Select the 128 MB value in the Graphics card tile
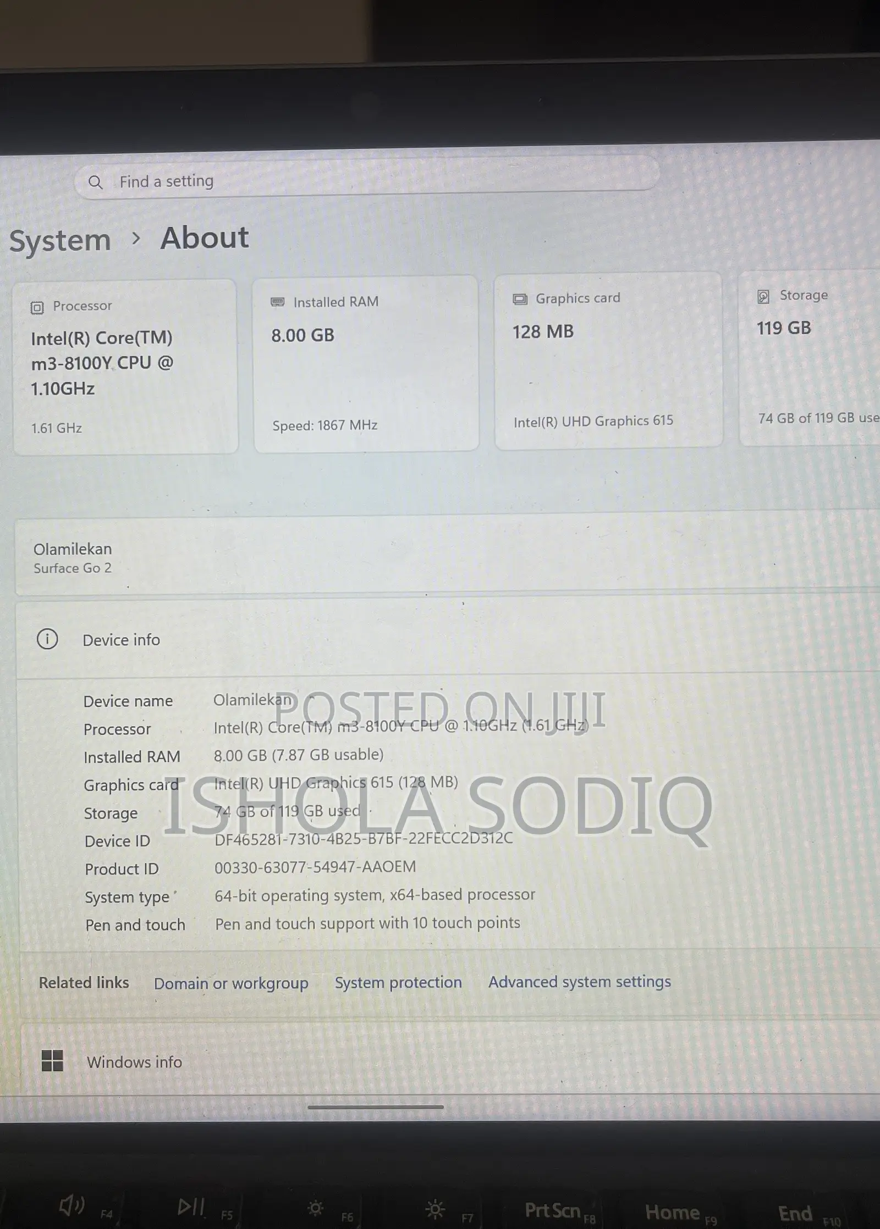Image resolution: width=880 pixels, height=1229 pixels. [x=543, y=332]
